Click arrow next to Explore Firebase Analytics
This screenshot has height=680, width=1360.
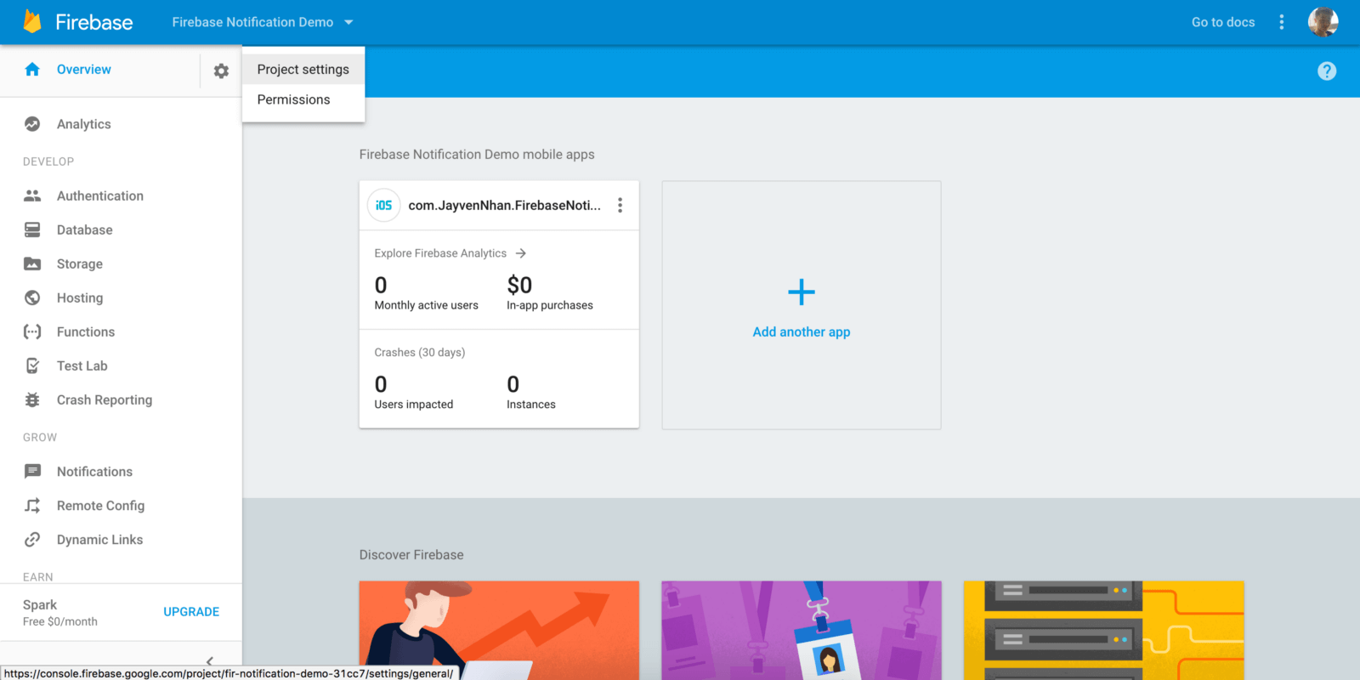click(x=521, y=253)
